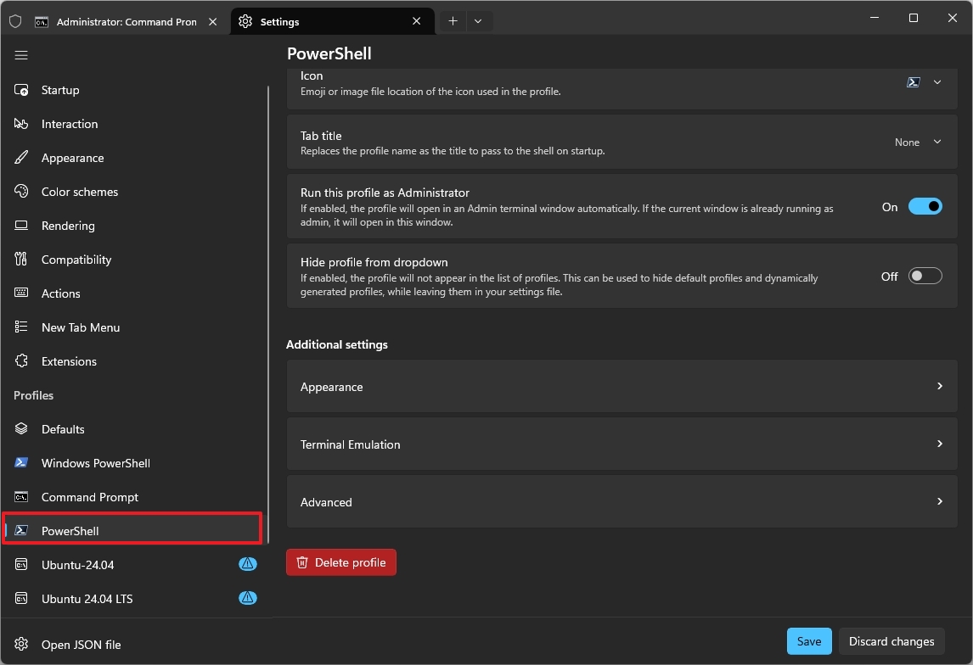Click the red Delete profile button
This screenshot has width=973, height=665.
pyautogui.click(x=341, y=562)
